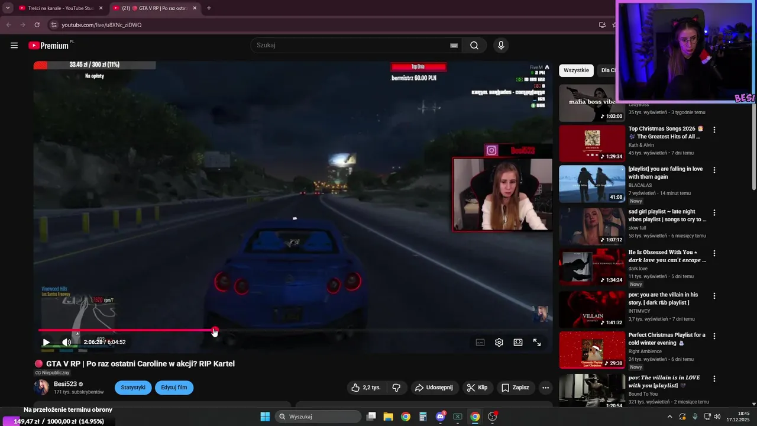Open options for Perfect Christmas Playlist video
The image size is (757, 426).
[714, 336]
